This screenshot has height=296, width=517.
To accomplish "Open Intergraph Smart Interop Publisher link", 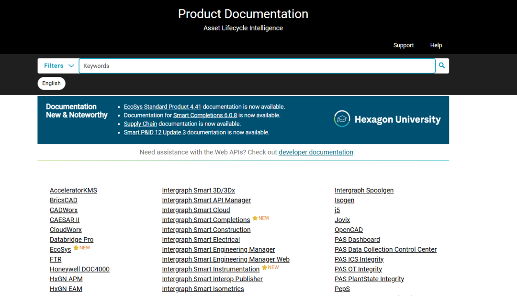I will click(213, 279).
